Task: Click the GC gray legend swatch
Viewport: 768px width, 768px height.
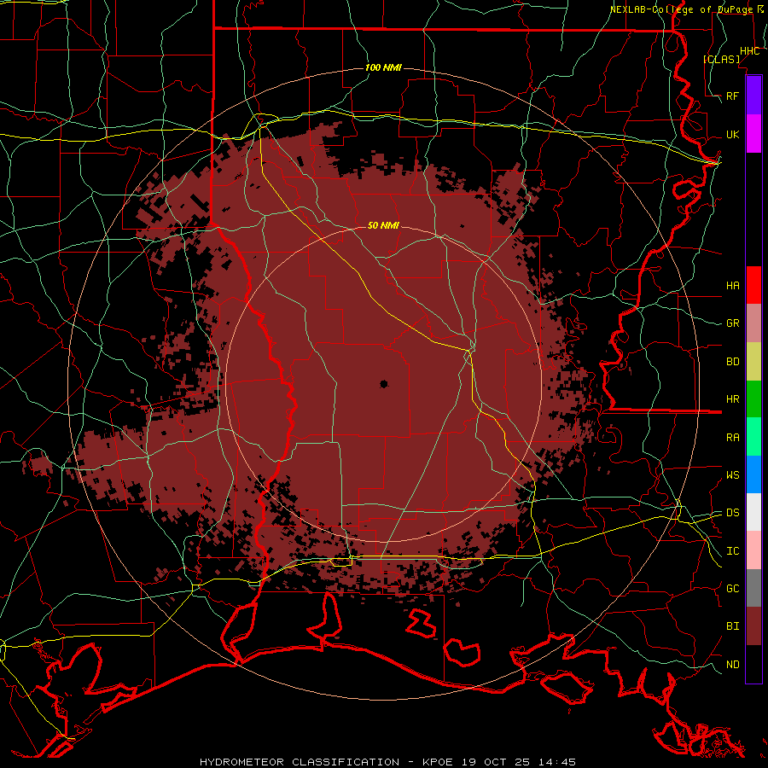Action: tap(753, 588)
